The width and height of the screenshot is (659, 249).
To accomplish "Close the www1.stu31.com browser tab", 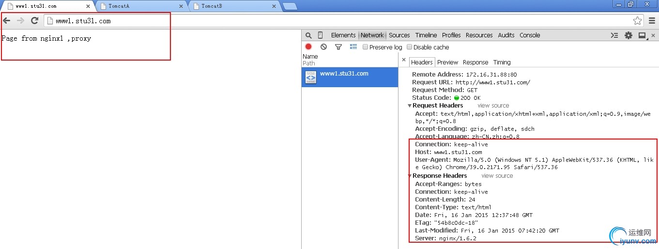I will 88,6.
